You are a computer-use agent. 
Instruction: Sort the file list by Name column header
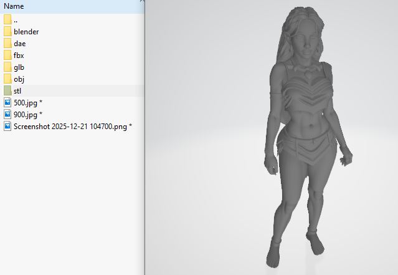72,6
